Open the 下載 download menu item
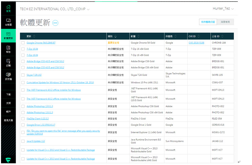252x165 pixels. [8, 95]
